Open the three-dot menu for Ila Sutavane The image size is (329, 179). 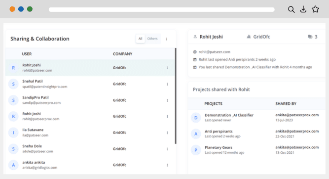(167, 133)
